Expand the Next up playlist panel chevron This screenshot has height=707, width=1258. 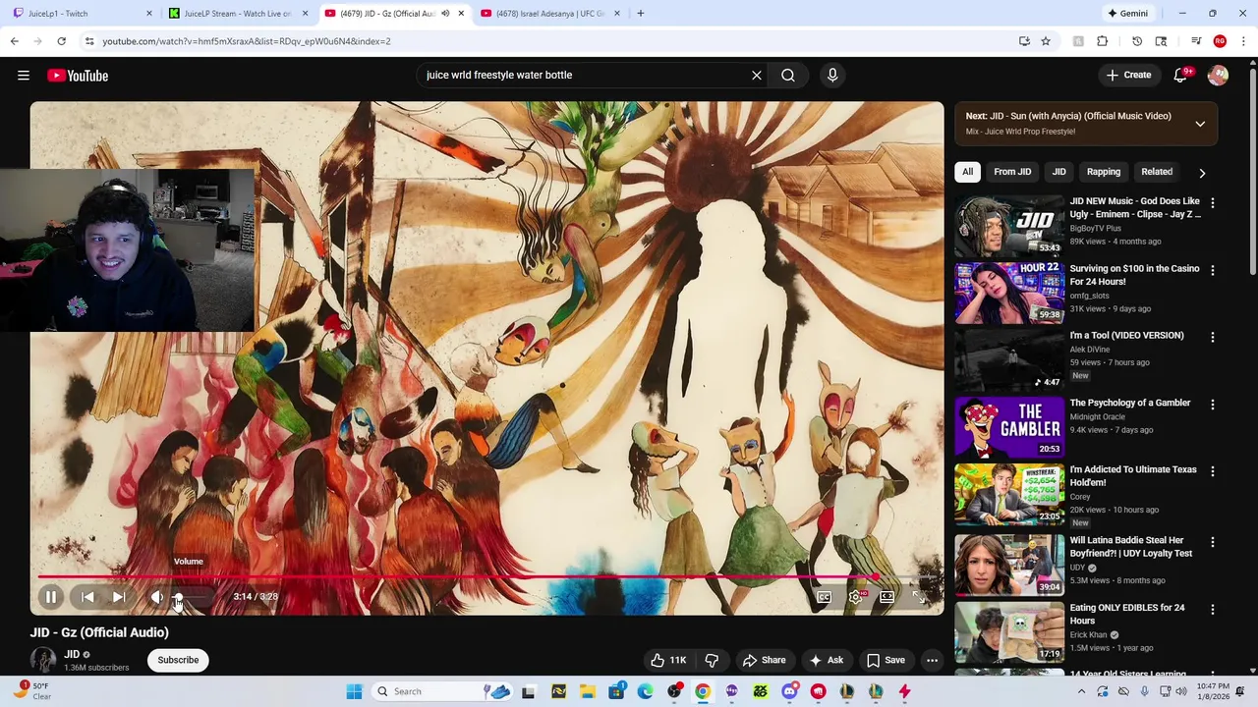coord(1200,124)
